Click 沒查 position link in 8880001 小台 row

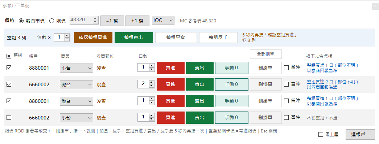coord(101,68)
